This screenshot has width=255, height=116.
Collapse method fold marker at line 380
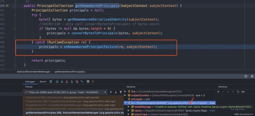[x=15, y=6]
